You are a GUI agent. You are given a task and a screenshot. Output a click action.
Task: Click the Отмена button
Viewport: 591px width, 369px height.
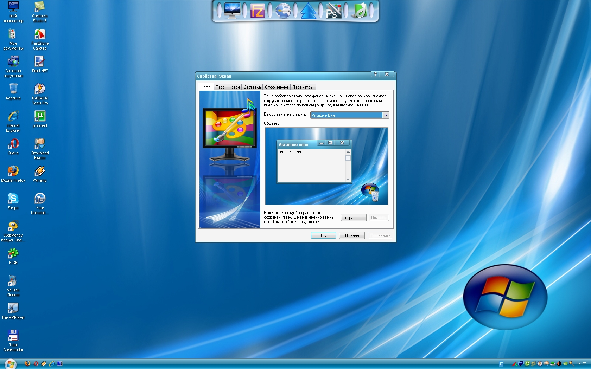[x=352, y=235]
